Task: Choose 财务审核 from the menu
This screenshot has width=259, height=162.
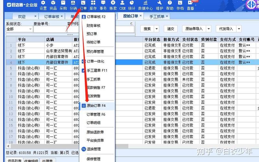Action: [x=97, y=26]
